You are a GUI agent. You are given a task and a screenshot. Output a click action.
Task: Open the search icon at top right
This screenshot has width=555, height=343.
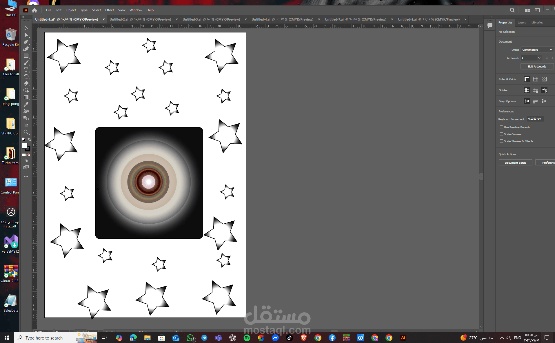pyautogui.click(x=512, y=10)
